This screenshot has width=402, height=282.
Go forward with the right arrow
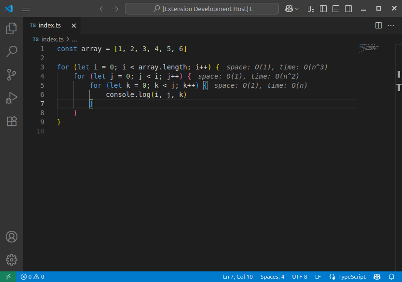[x=115, y=9]
